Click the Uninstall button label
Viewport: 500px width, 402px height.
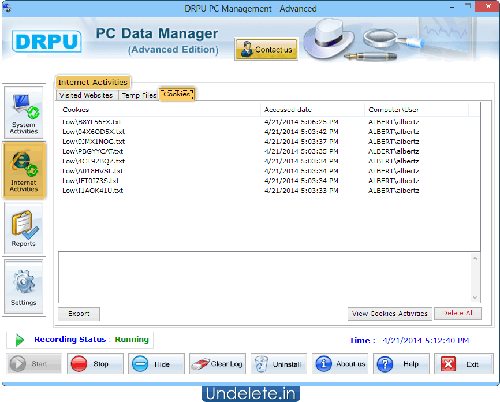pos(287,364)
